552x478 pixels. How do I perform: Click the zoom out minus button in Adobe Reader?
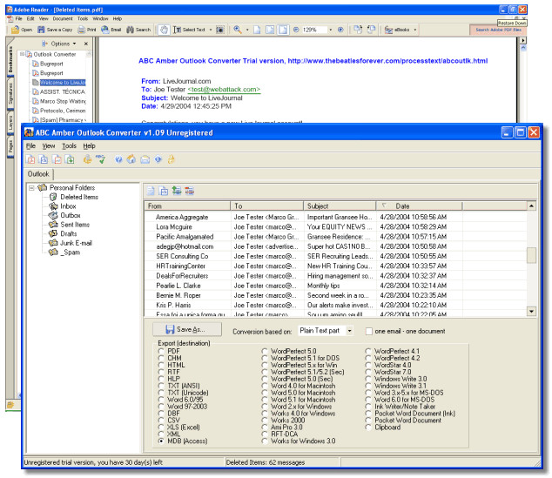296,30
